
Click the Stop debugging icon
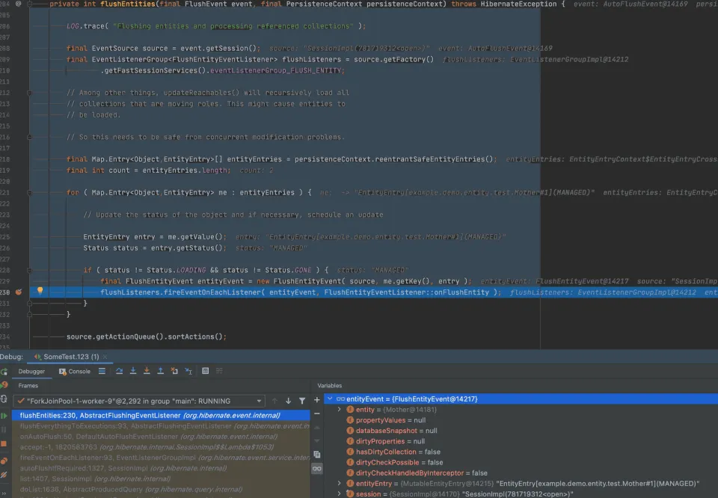(x=4, y=443)
